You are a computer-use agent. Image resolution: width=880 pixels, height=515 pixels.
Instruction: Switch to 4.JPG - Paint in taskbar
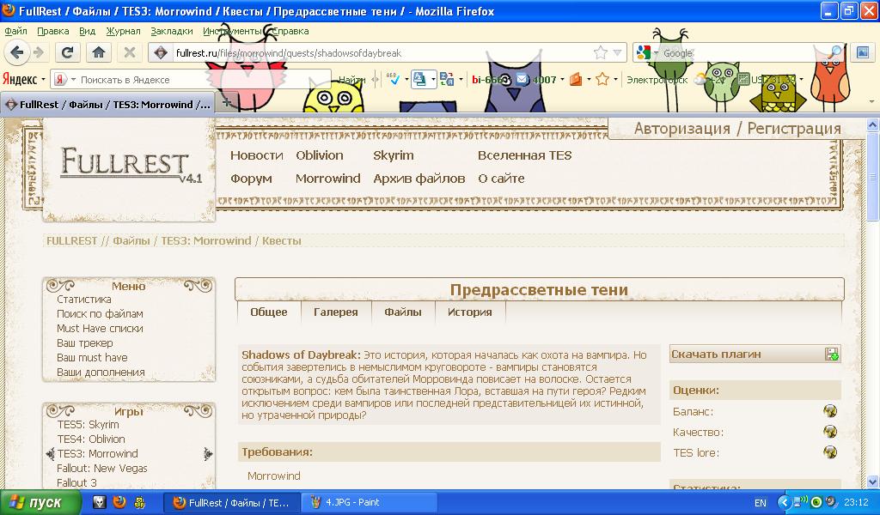tap(370, 502)
